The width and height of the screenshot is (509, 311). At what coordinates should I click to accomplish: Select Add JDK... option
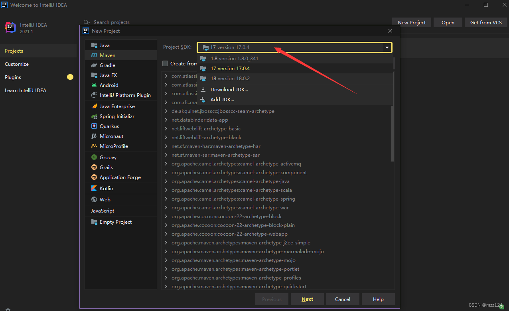click(x=295, y=99)
